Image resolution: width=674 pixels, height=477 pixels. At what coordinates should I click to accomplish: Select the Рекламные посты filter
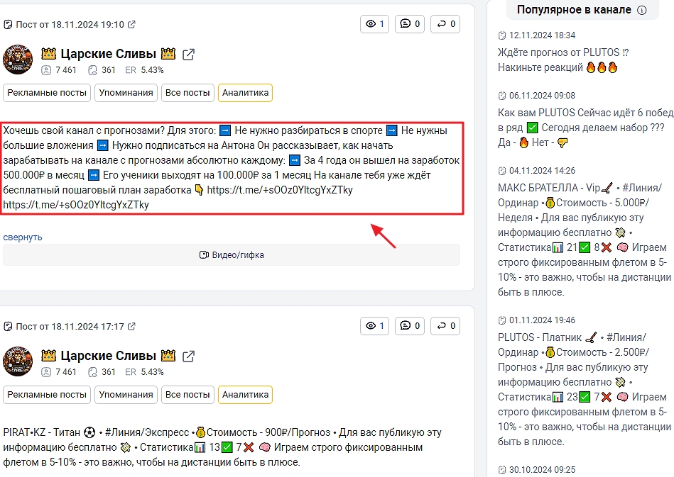pyautogui.click(x=46, y=93)
